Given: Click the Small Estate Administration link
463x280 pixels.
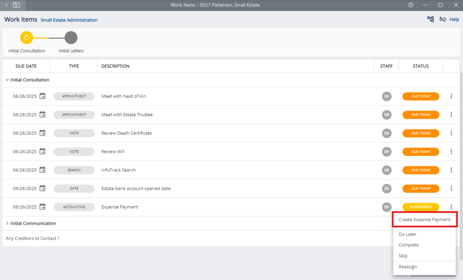Looking at the screenshot, I should click(x=69, y=20).
